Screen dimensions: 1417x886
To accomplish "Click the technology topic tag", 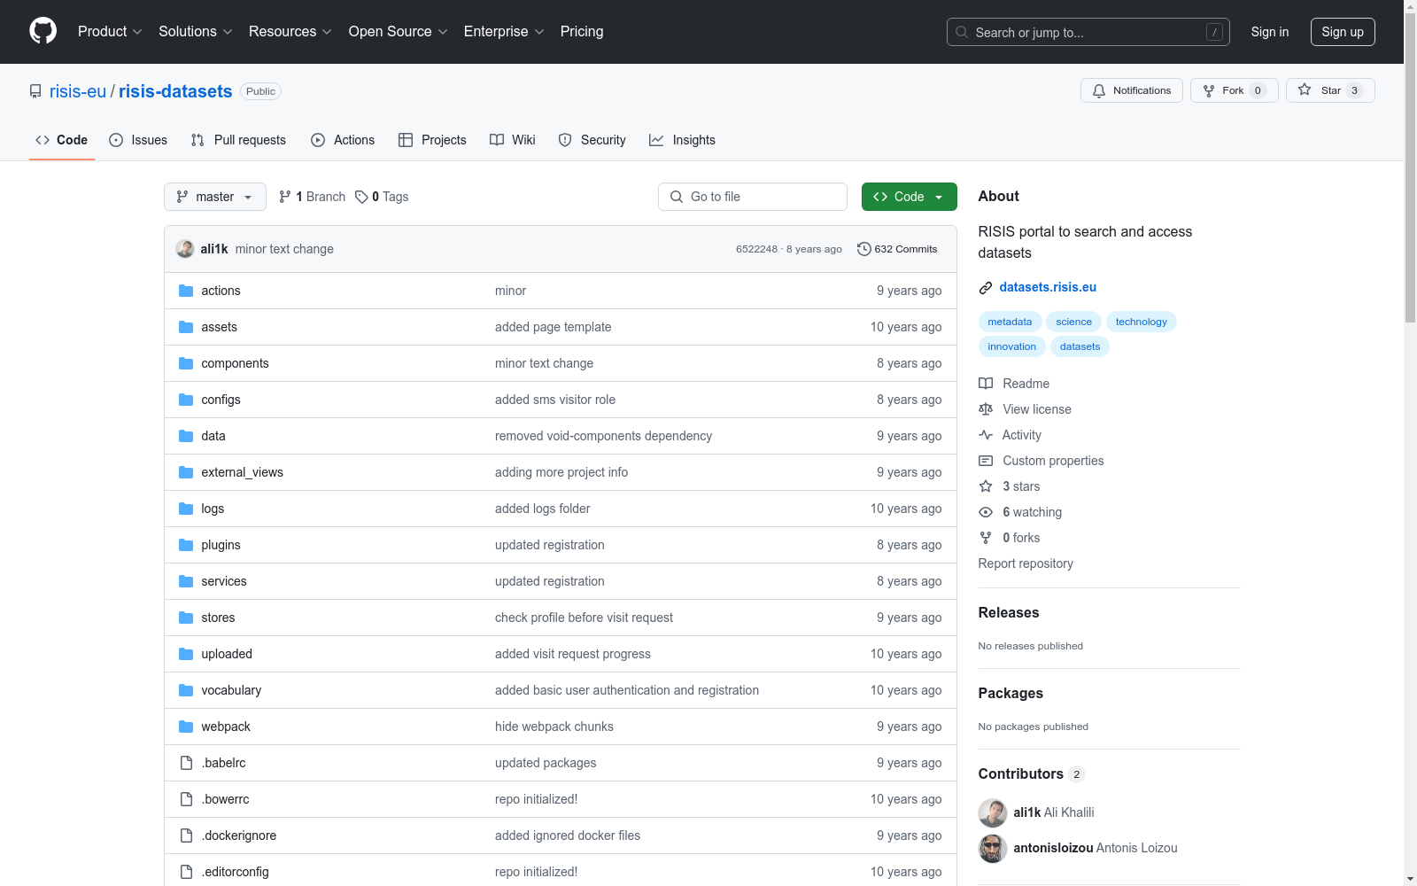I will coord(1142,322).
